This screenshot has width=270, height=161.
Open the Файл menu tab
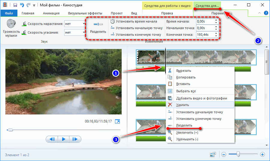pos(9,13)
